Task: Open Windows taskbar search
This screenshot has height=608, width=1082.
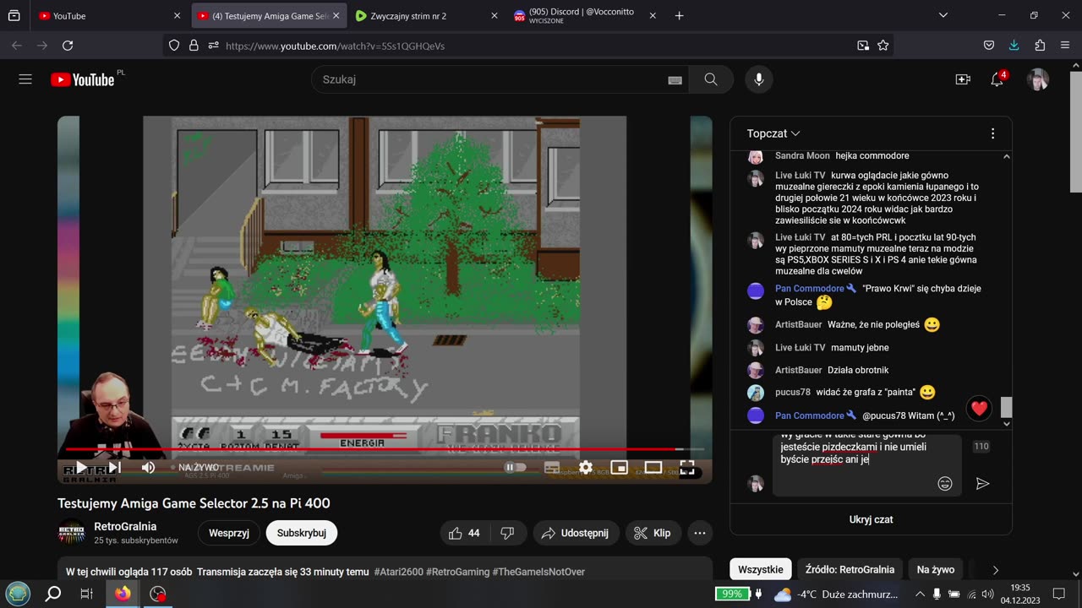Action: 52,594
